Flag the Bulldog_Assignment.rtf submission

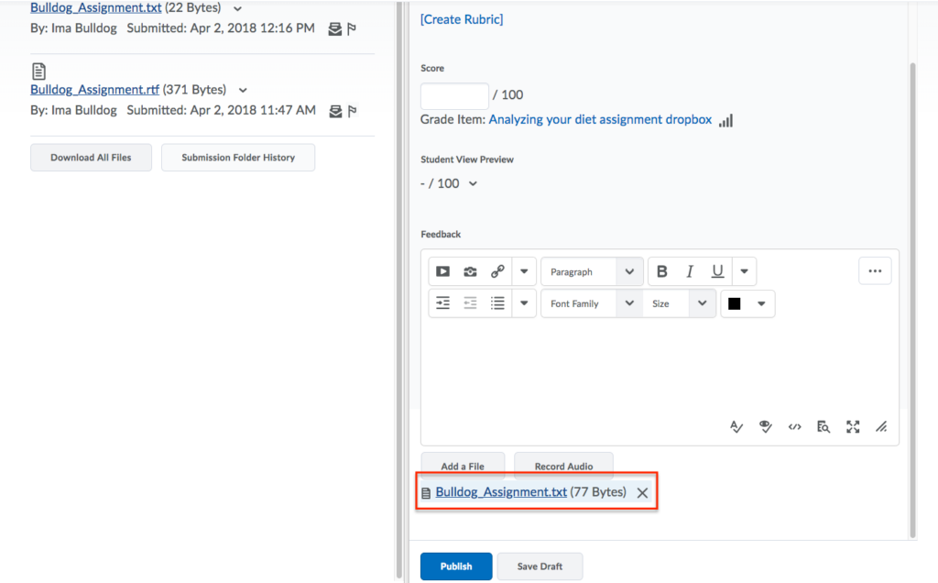coord(352,111)
